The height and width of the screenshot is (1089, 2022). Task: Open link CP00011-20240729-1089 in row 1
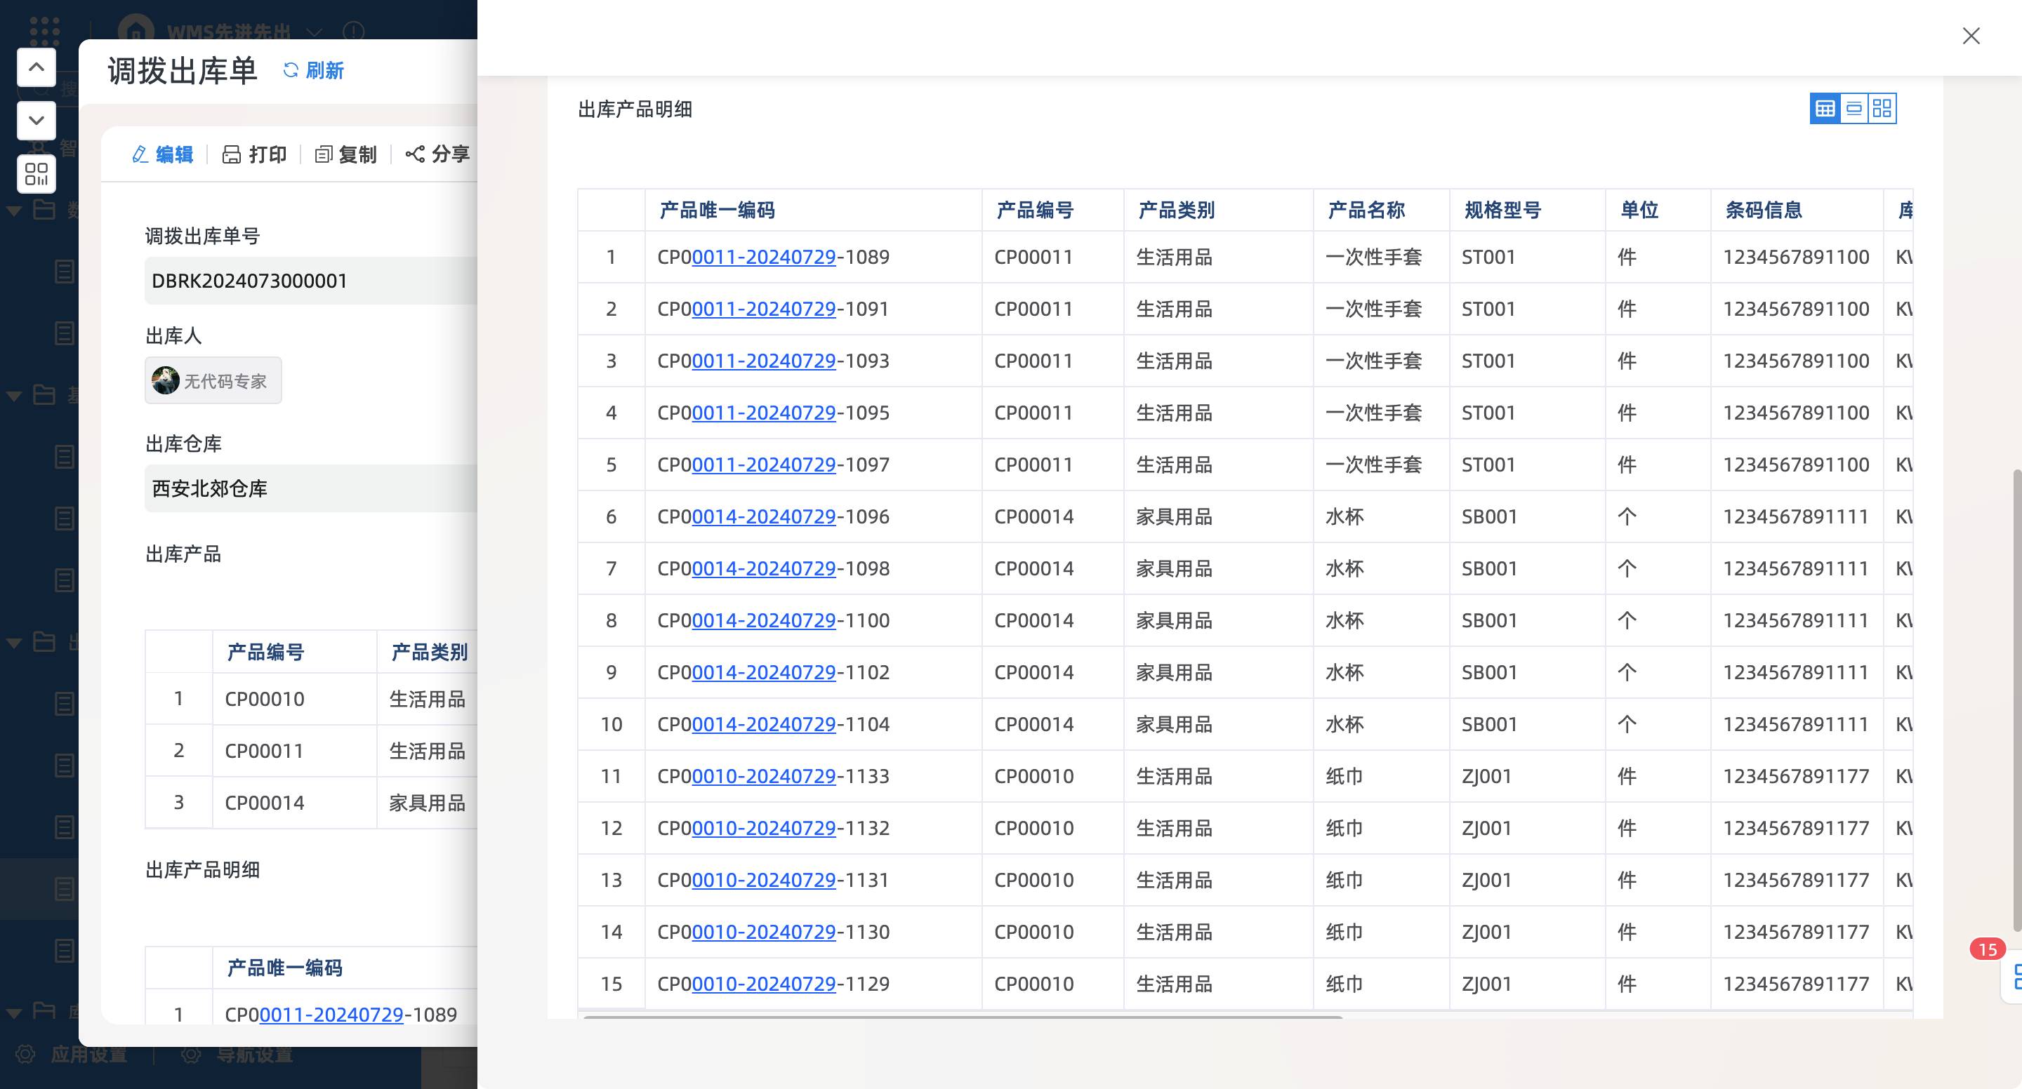763,258
